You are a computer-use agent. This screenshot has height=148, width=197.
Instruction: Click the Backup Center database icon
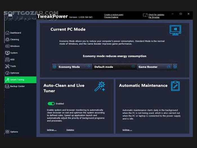point(7,86)
